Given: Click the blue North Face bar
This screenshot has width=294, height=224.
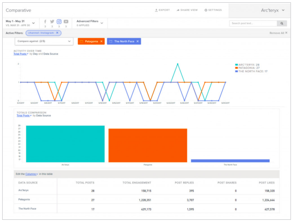Looking at the screenshot, I should tap(230, 161).
